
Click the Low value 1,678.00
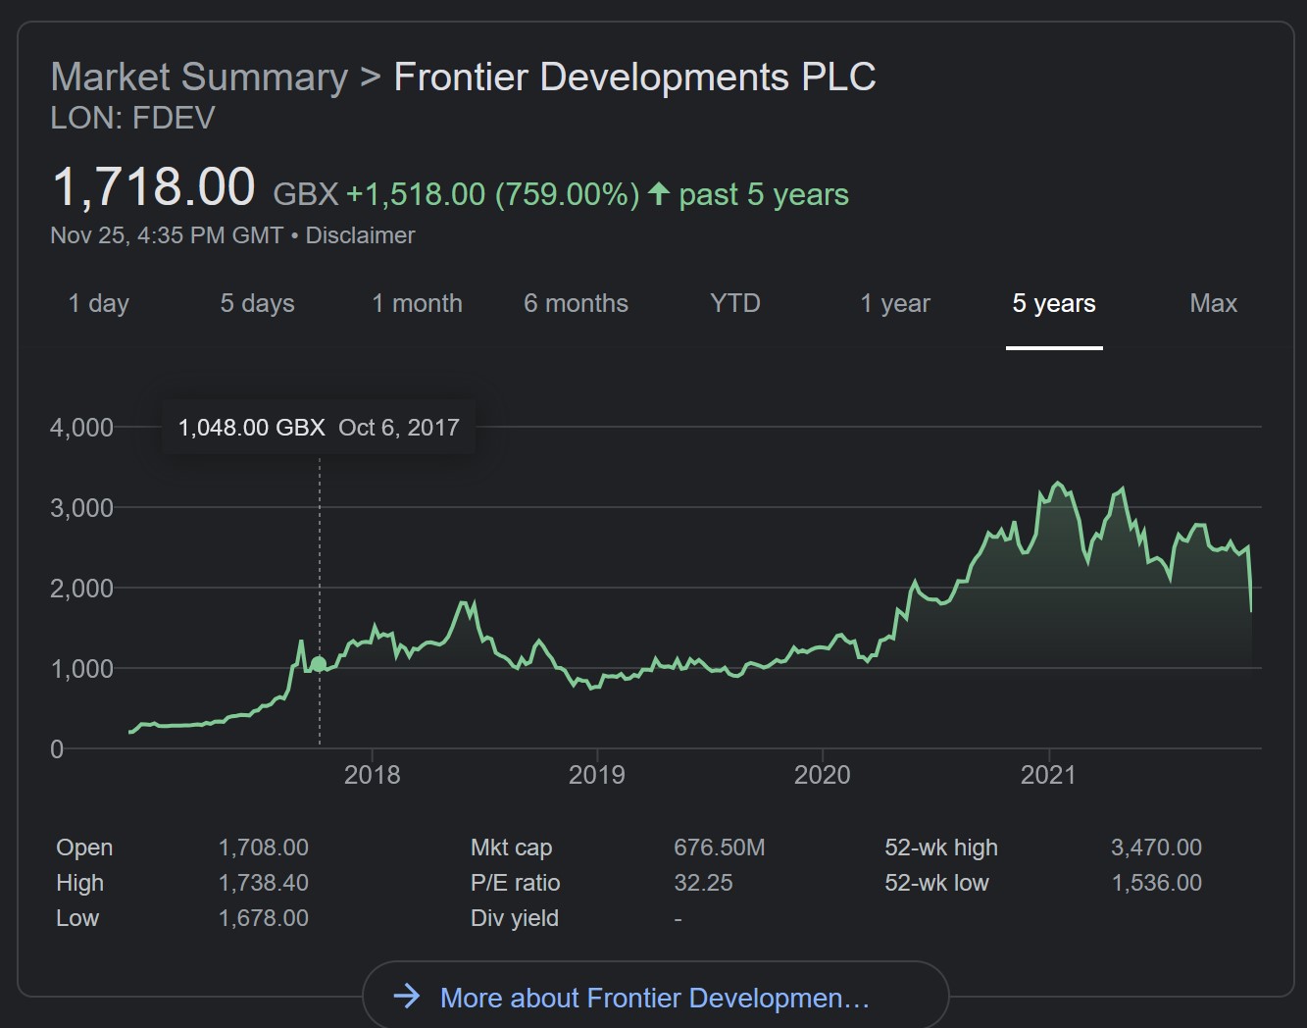pyautogui.click(x=263, y=918)
